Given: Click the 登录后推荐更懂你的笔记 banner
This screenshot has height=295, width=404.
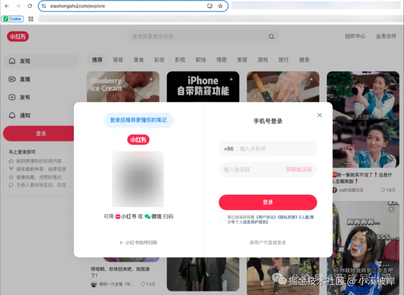Looking at the screenshot, I should pyautogui.click(x=138, y=120).
